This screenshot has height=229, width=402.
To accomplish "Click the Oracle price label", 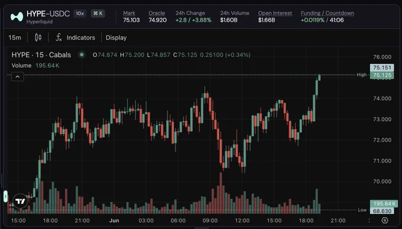I will (x=157, y=13).
